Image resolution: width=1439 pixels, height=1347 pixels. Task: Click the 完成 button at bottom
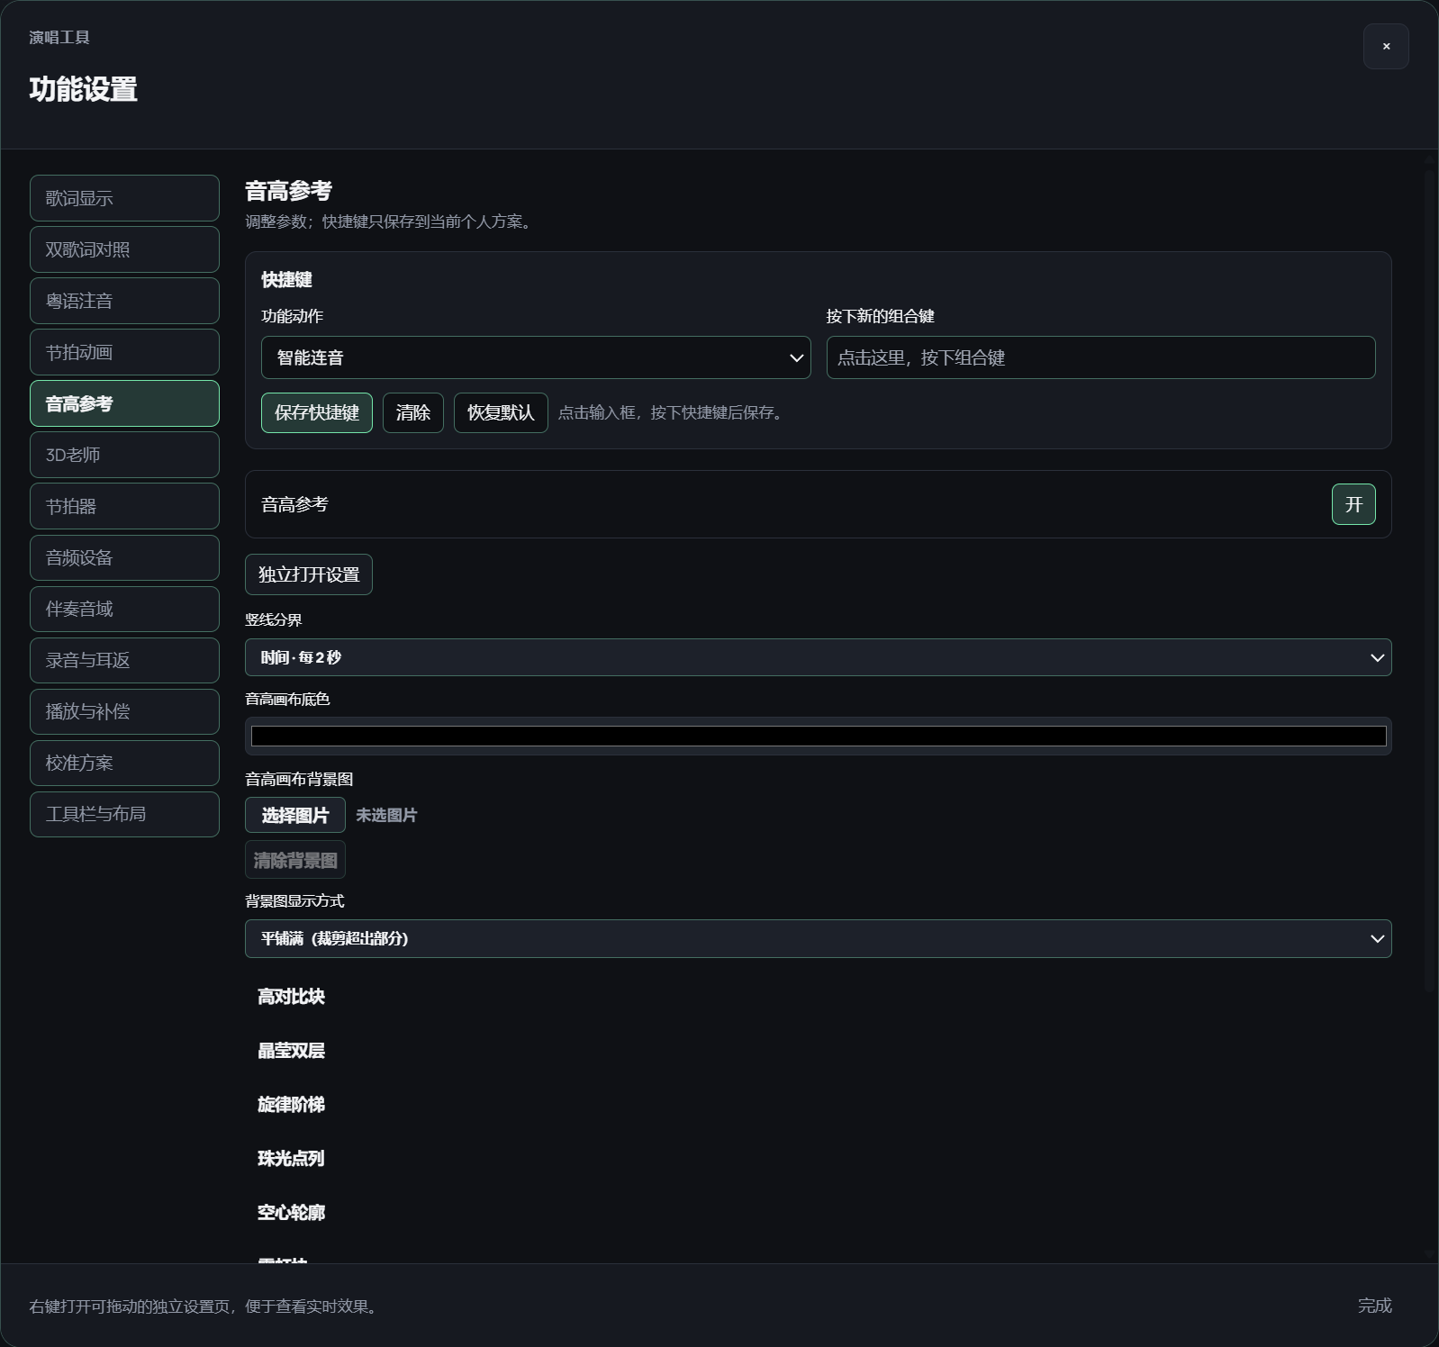click(1374, 1306)
